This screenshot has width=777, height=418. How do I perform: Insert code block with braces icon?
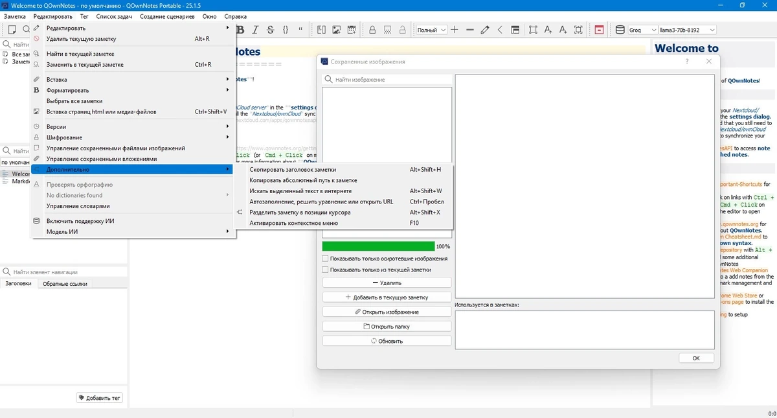[286, 30]
